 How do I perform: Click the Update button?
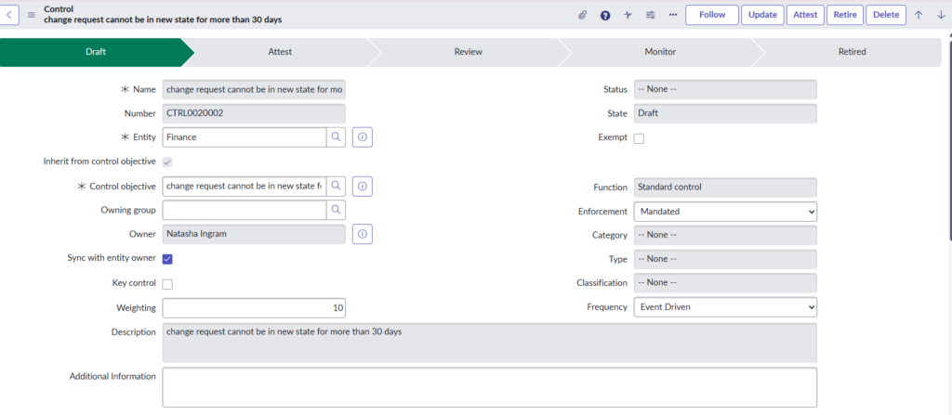click(x=762, y=15)
